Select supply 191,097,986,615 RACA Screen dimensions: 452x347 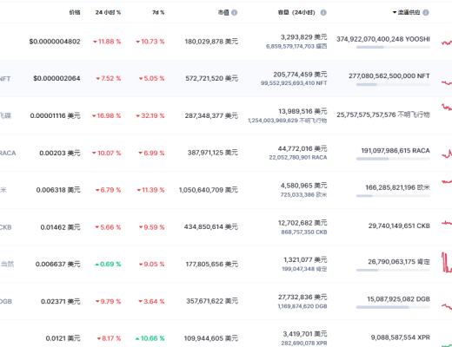(395, 151)
